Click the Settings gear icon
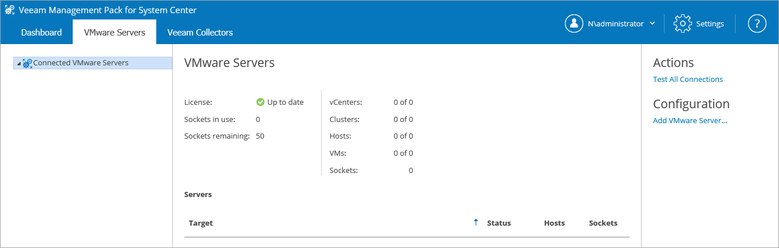The width and height of the screenshot is (779, 248). (x=683, y=23)
